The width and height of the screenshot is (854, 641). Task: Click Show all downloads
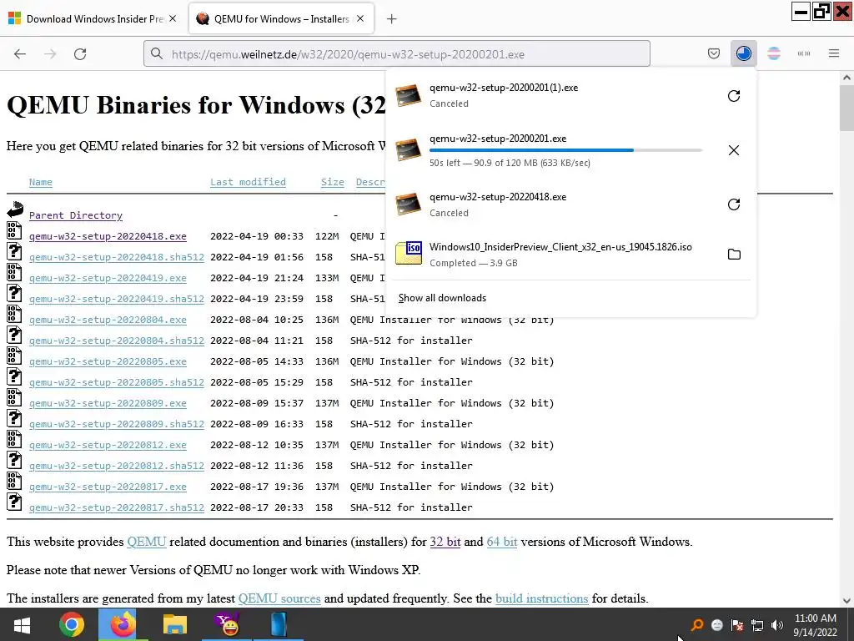(x=442, y=298)
